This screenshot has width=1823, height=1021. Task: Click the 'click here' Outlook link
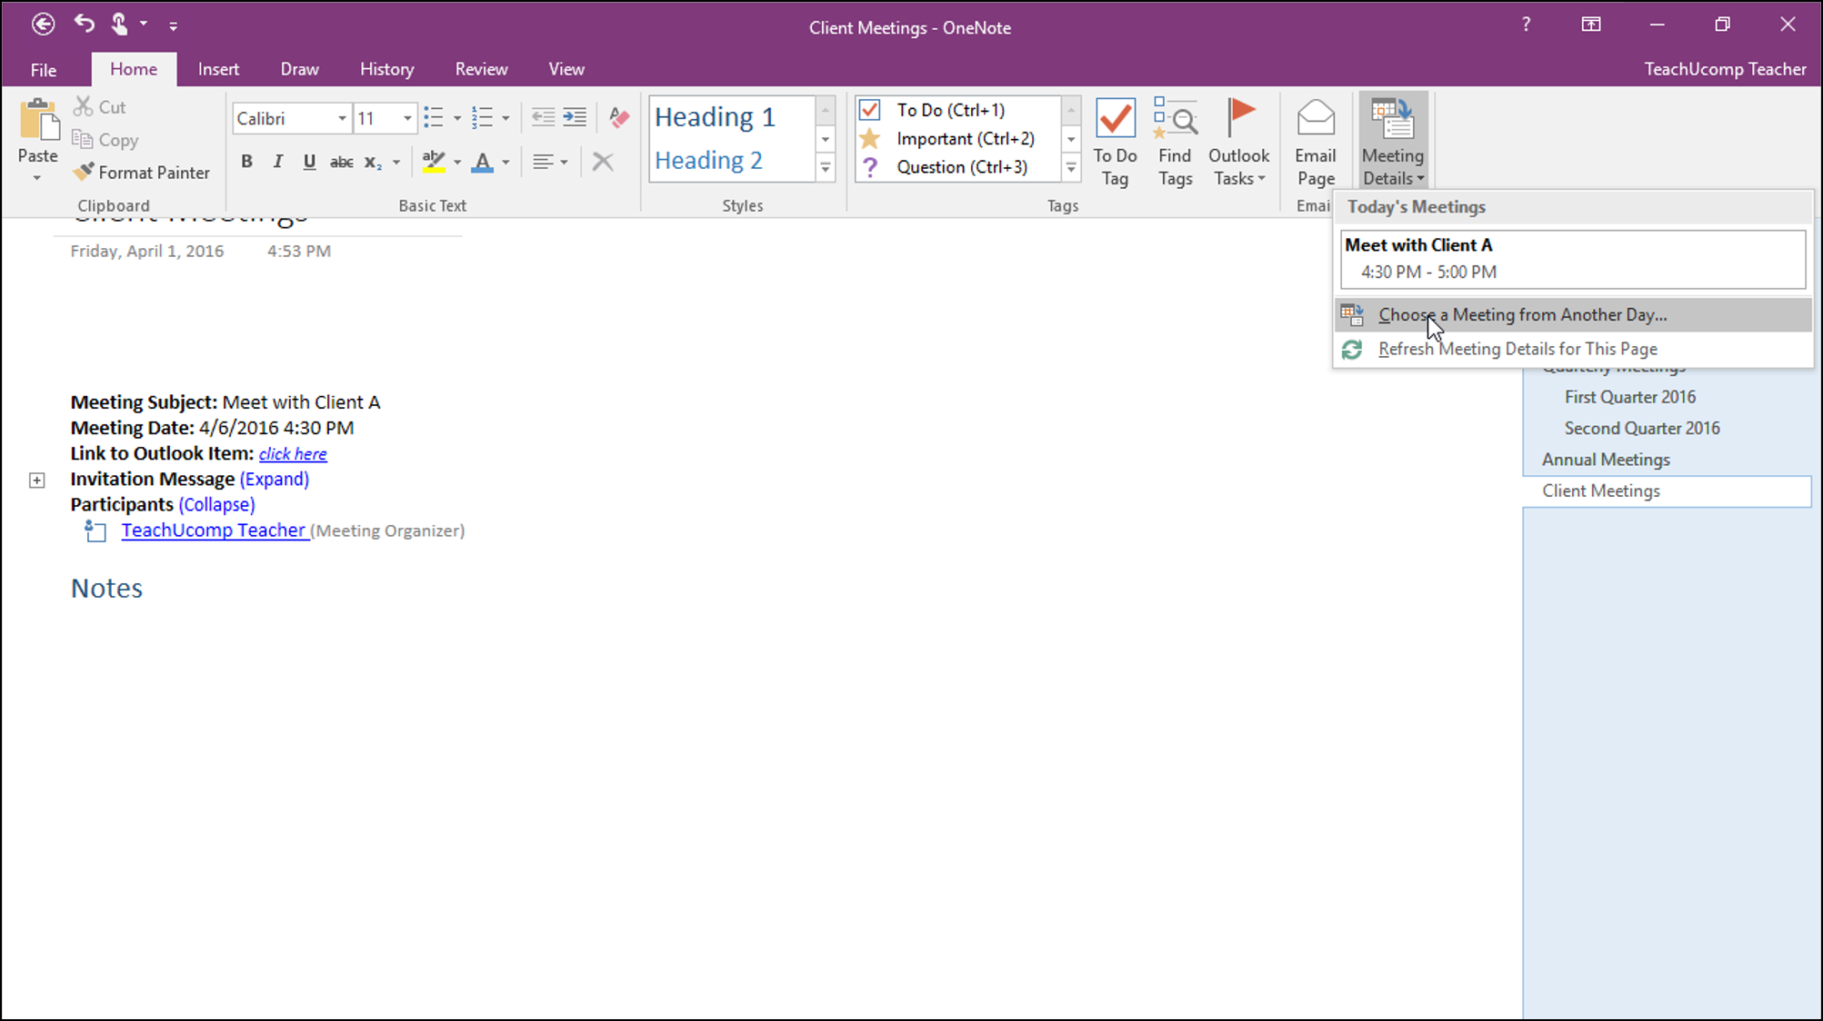pyautogui.click(x=293, y=453)
